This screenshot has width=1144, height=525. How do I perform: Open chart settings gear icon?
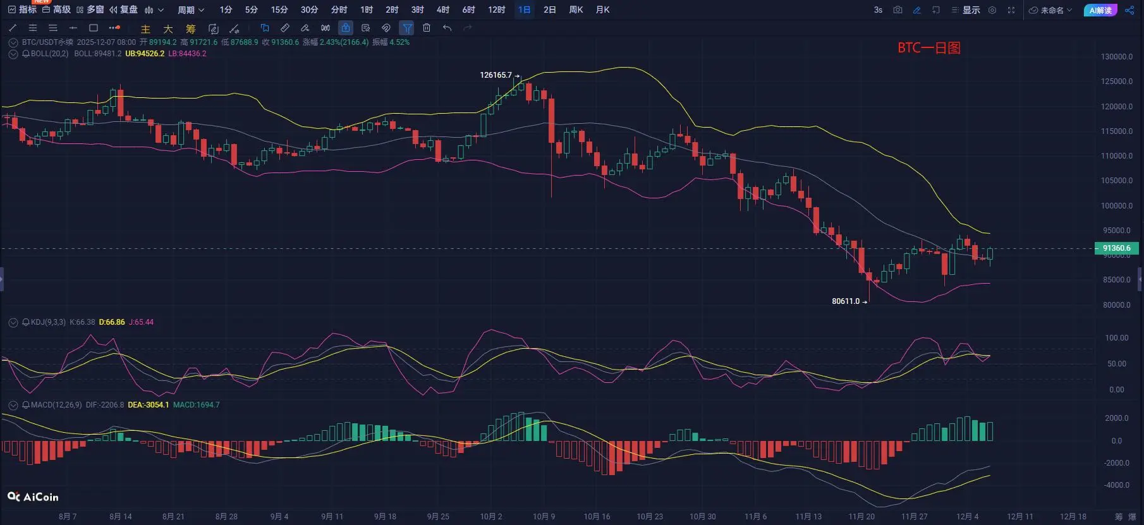pos(992,10)
